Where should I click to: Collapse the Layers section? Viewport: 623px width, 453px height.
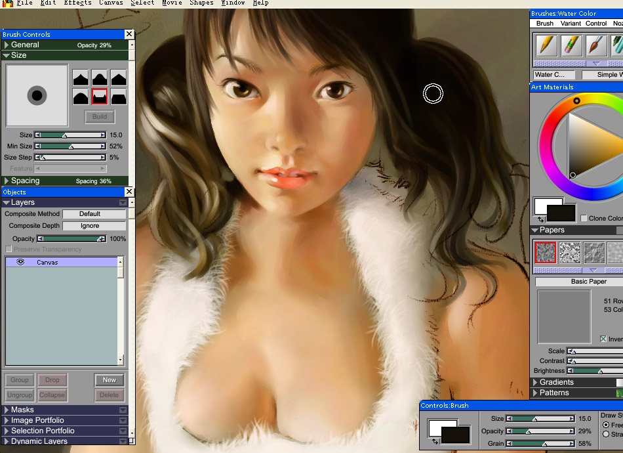[7, 202]
